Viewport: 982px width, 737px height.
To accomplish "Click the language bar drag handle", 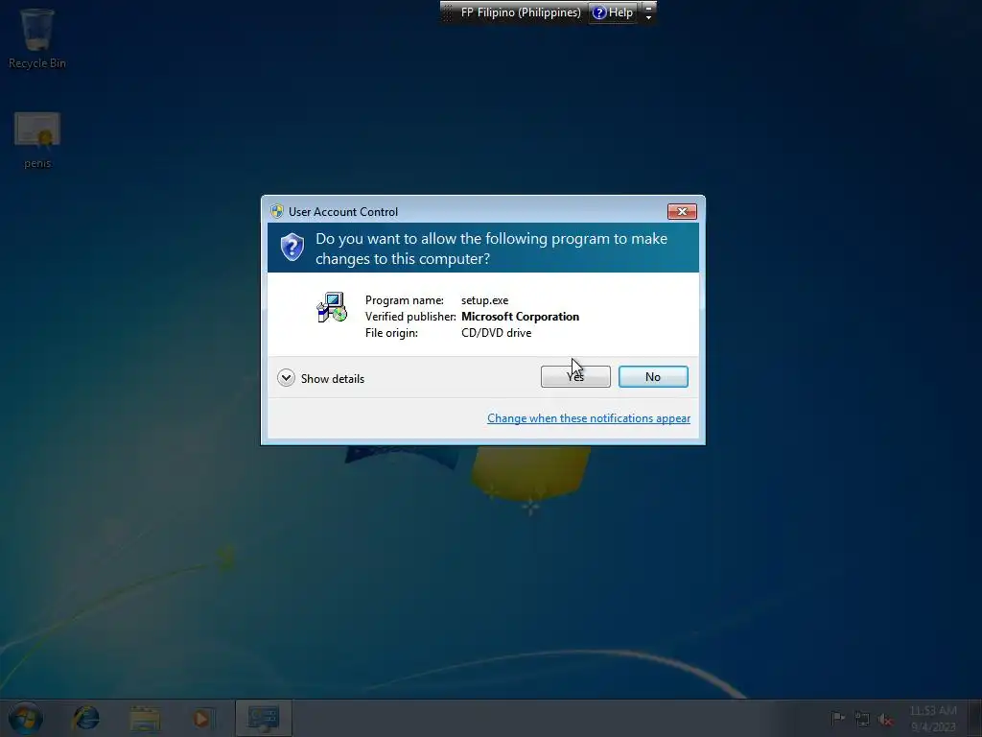I will click(x=447, y=12).
